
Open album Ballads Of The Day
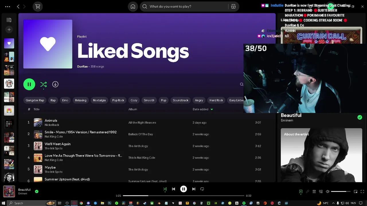click(140, 134)
